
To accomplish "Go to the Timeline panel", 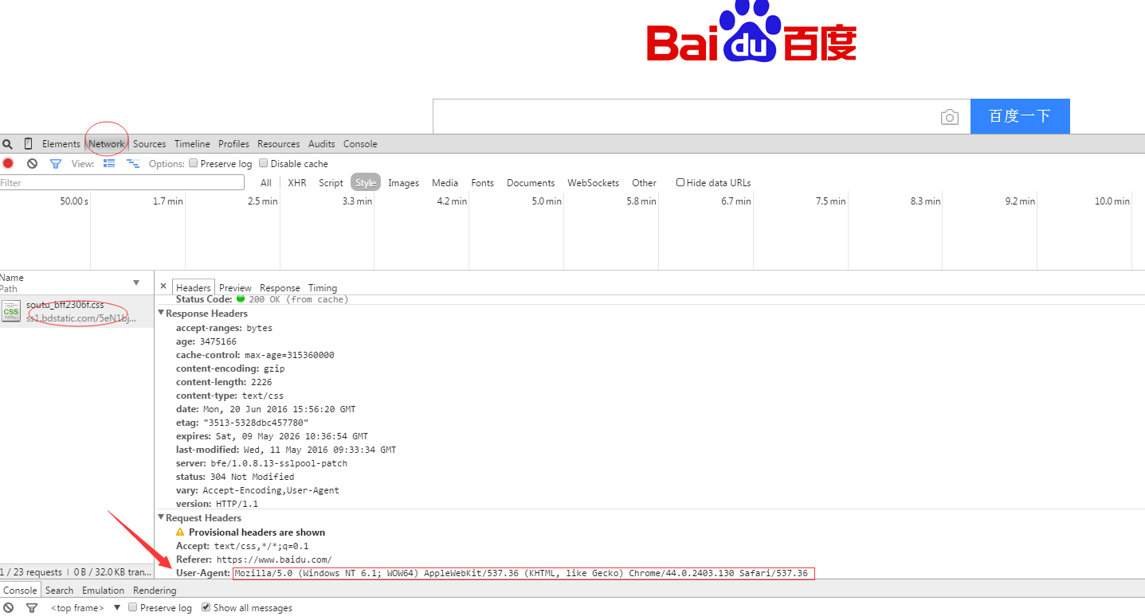I will click(192, 144).
